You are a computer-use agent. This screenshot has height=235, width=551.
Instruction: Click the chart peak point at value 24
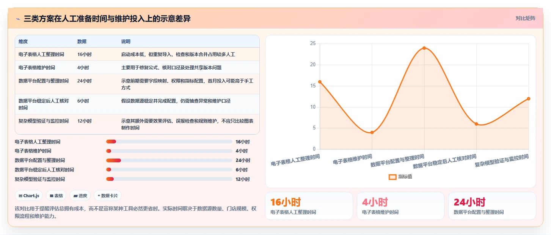click(x=424, y=48)
